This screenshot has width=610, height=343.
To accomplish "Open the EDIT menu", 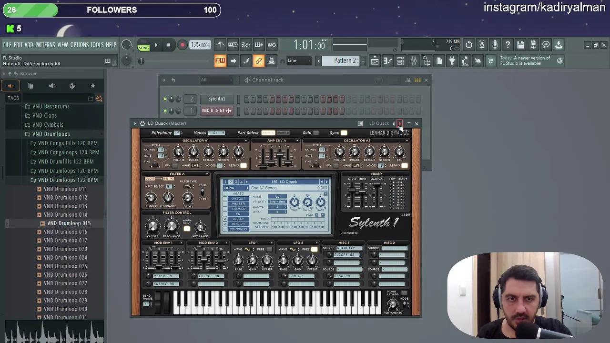I will (x=18, y=45).
